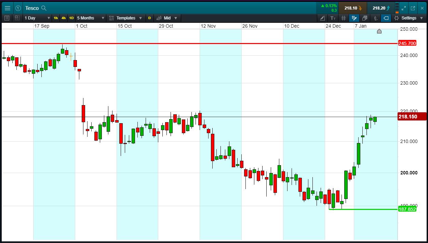Open the list panel icon in toolbar
Image resolution: width=428 pixels, height=243 pixels.
point(6,18)
